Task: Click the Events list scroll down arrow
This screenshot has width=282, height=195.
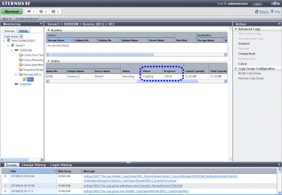Action: (x=280, y=193)
